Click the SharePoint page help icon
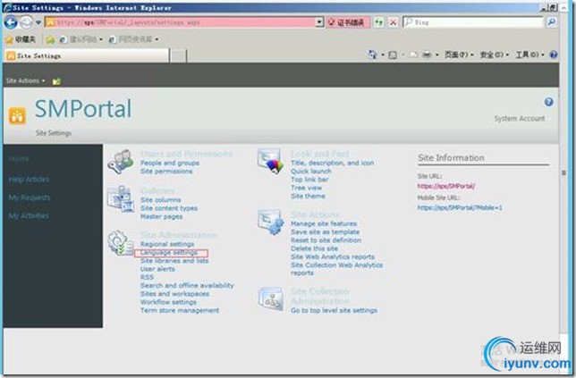This screenshot has width=576, height=378. pyautogui.click(x=549, y=102)
